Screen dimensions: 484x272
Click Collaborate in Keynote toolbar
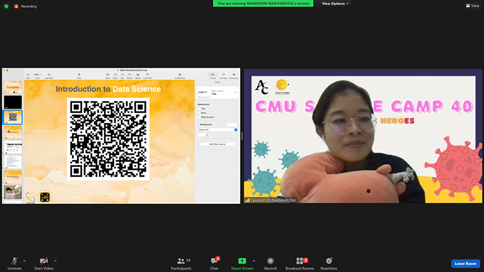pyautogui.click(x=180, y=76)
